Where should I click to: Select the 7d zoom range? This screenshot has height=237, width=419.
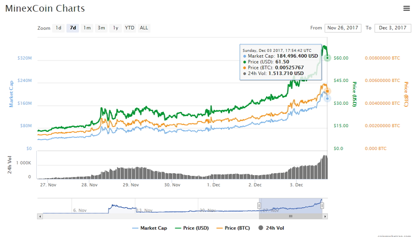[x=73, y=28]
